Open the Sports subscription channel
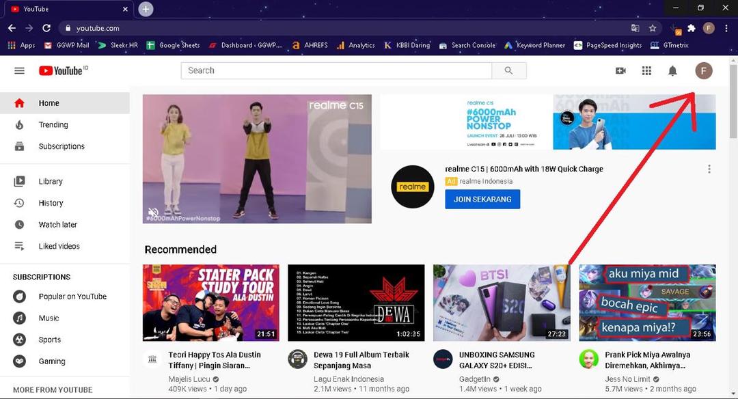 pos(64,340)
